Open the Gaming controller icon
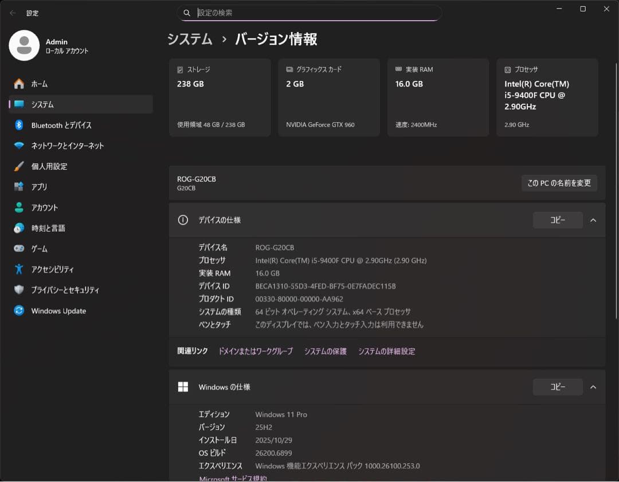Viewport: 619px width, 482px height. point(19,249)
